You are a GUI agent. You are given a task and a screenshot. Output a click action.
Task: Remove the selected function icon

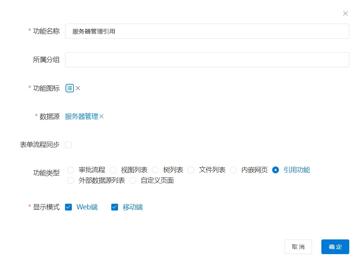[x=78, y=88]
